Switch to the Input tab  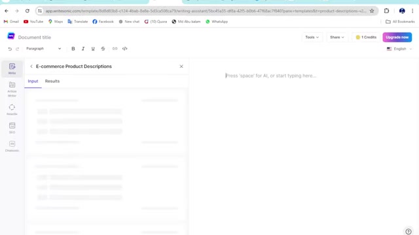tap(33, 81)
